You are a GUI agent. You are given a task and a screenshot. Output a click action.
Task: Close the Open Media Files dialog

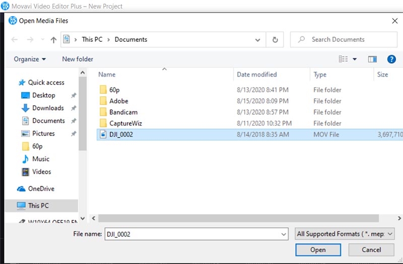(x=395, y=21)
